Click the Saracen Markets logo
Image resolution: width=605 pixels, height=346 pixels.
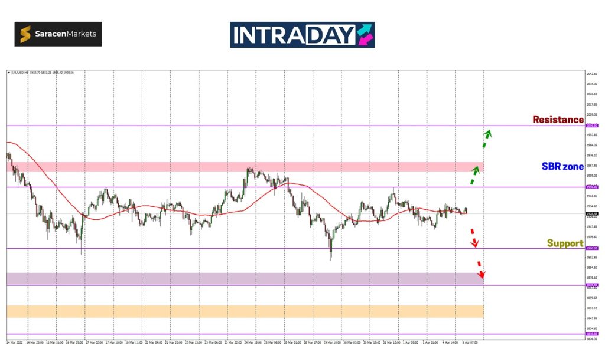(x=58, y=34)
